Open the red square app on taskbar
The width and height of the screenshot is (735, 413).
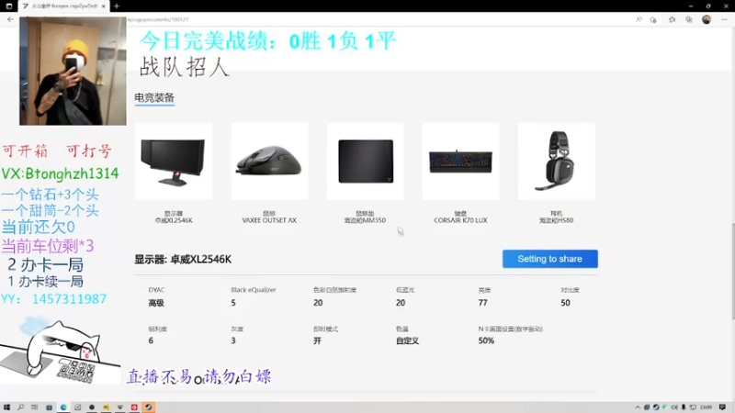[x=134, y=407]
